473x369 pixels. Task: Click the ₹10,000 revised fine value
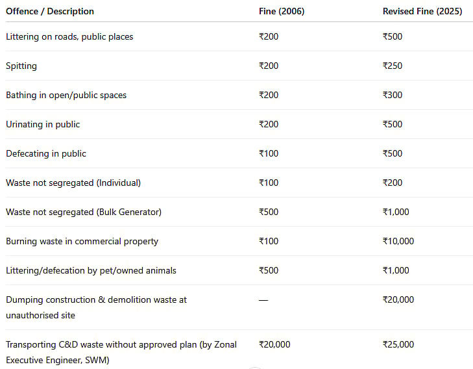(x=398, y=241)
